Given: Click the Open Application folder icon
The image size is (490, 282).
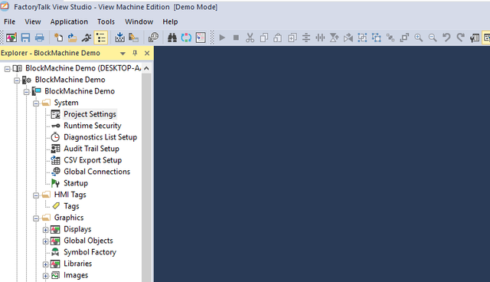Looking at the screenshot, I should point(72,38).
